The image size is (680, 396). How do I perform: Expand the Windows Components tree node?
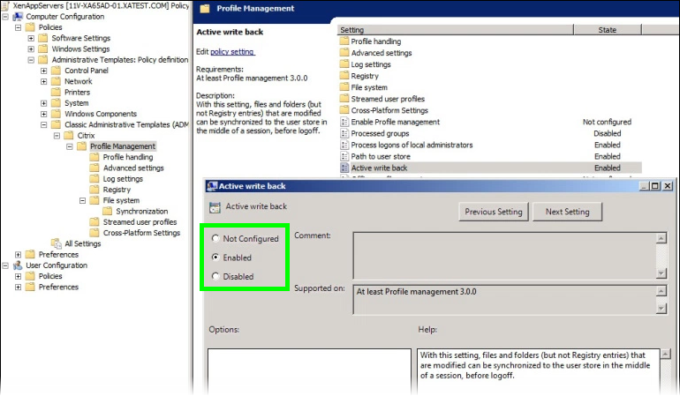tap(44, 114)
